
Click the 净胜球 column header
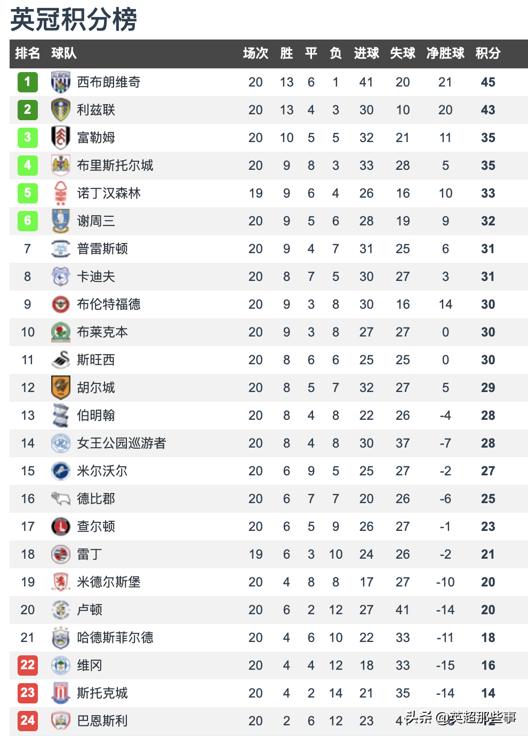coord(445,53)
